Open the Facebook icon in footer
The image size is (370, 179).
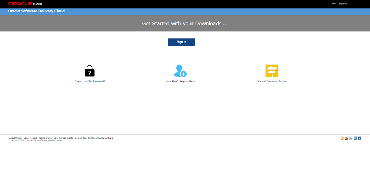(360, 138)
